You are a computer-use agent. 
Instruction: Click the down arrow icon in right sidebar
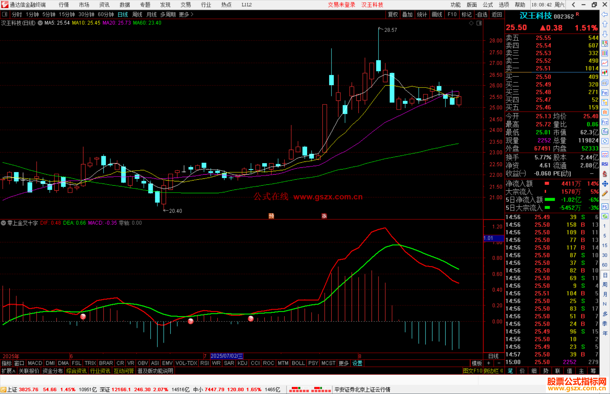605,34
